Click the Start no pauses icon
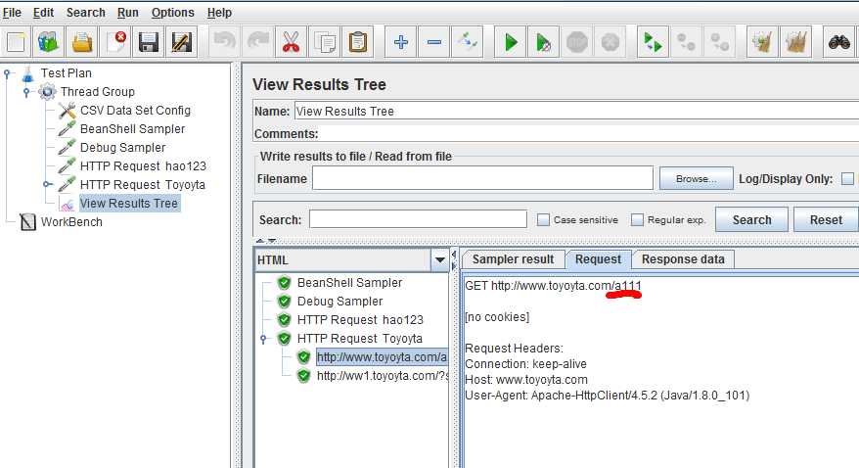 click(543, 42)
